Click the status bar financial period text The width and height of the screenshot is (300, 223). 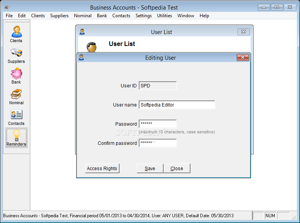pos(118,216)
